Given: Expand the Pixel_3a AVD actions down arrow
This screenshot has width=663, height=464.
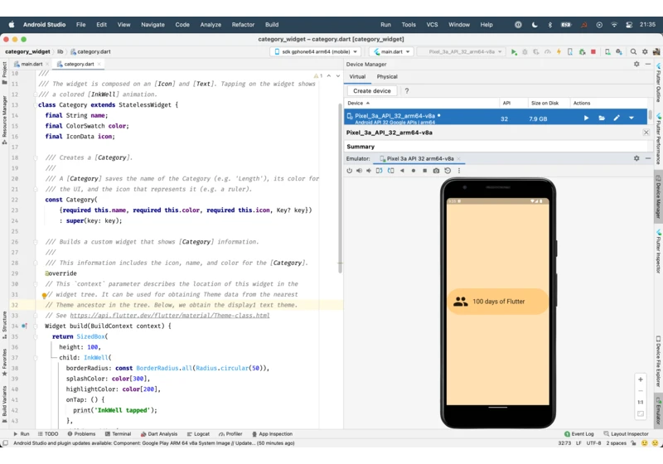Looking at the screenshot, I should pos(632,118).
